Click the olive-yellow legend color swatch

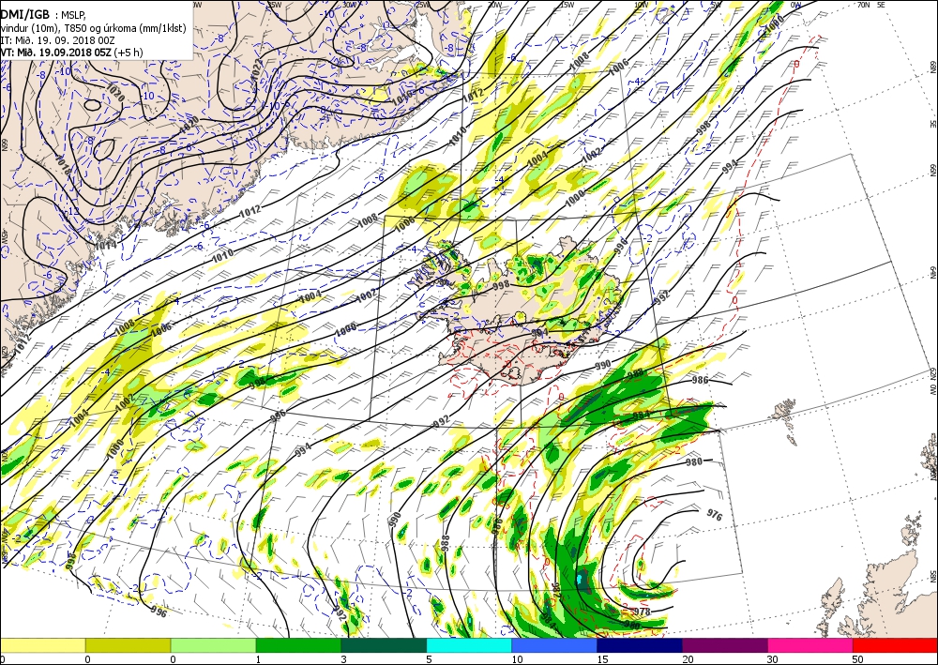(x=128, y=645)
